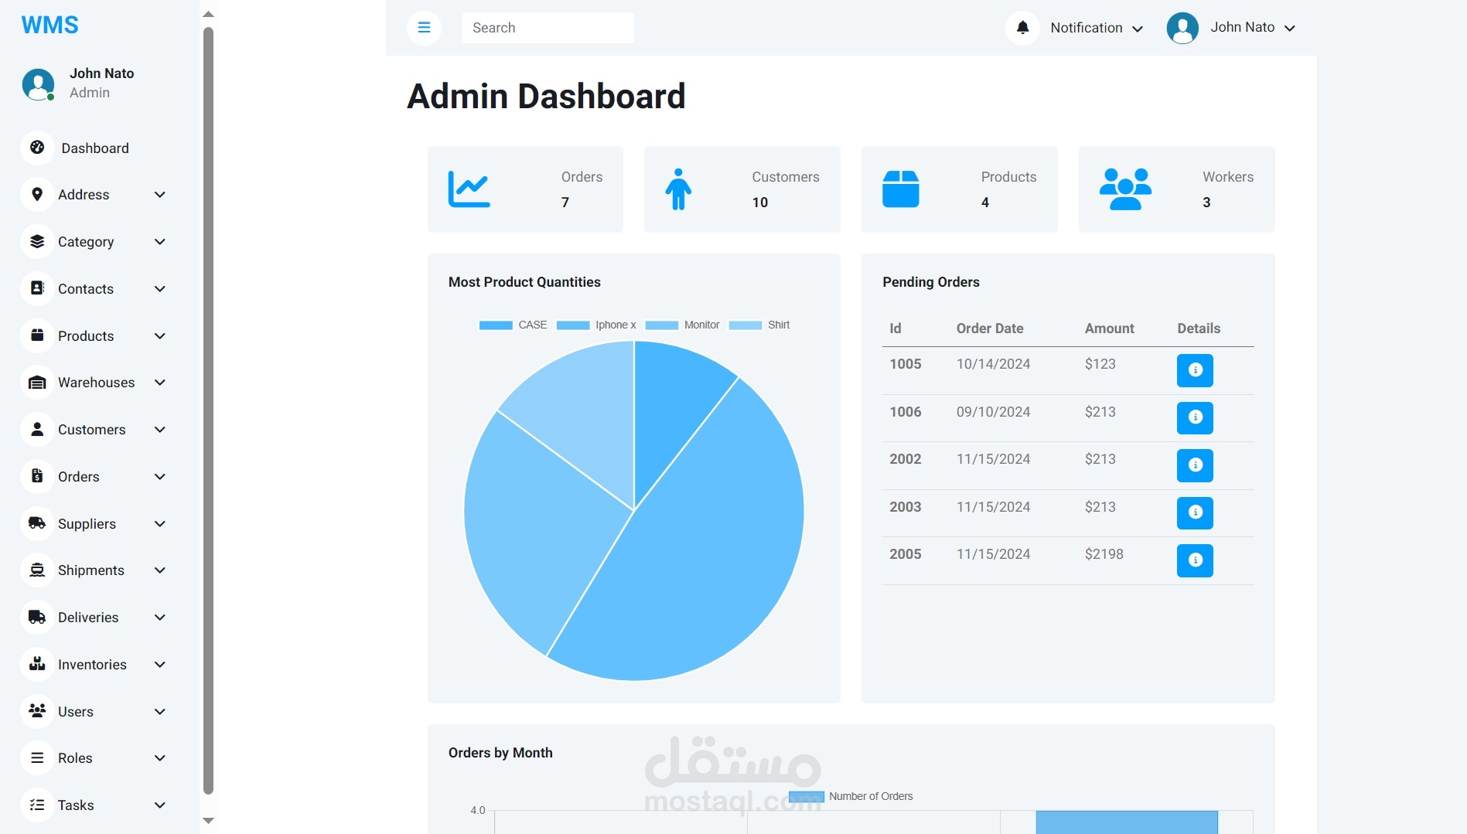Click the Search input field
Viewport: 1467px width, 834px height.
coord(548,28)
